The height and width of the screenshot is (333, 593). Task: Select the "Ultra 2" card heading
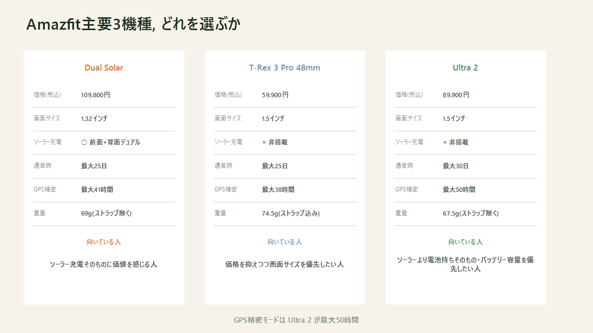(466, 68)
